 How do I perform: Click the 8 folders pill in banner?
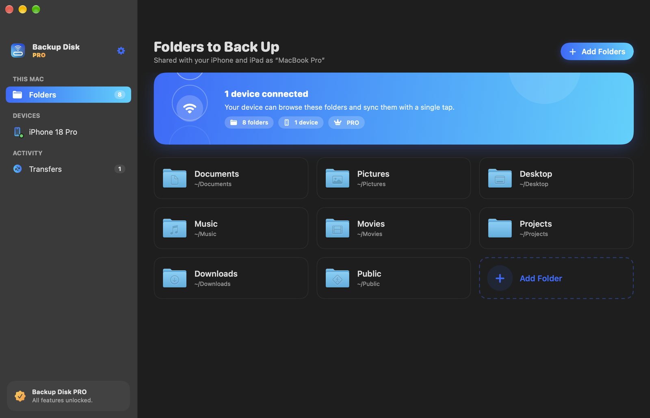pos(249,122)
